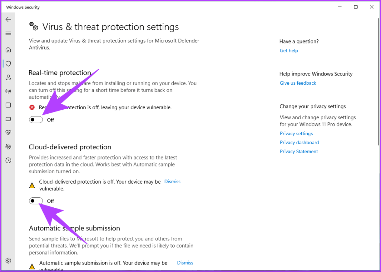Select Virus & threat protection shield icon
381x272 pixels.
pyautogui.click(x=8, y=63)
